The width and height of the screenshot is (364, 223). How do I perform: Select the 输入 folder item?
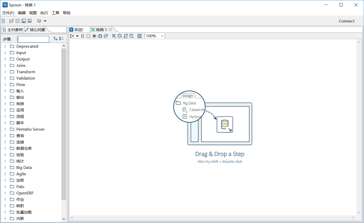click(20, 91)
